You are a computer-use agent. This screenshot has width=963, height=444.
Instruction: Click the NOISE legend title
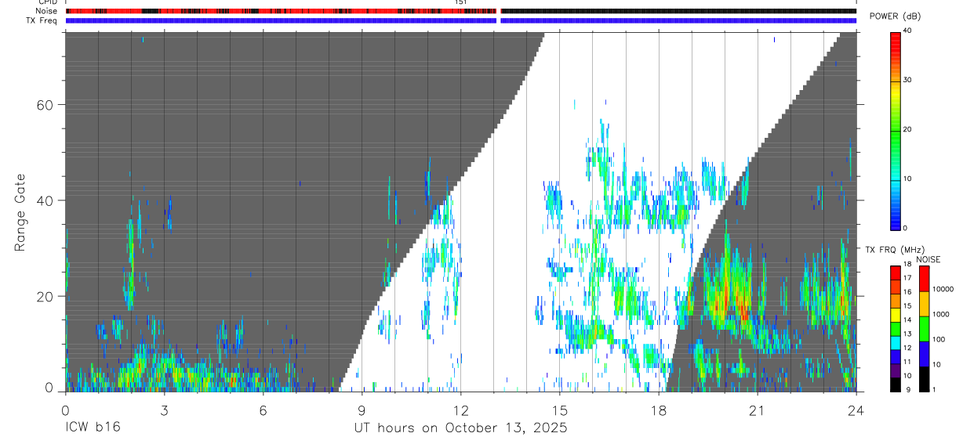pos(928,259)
